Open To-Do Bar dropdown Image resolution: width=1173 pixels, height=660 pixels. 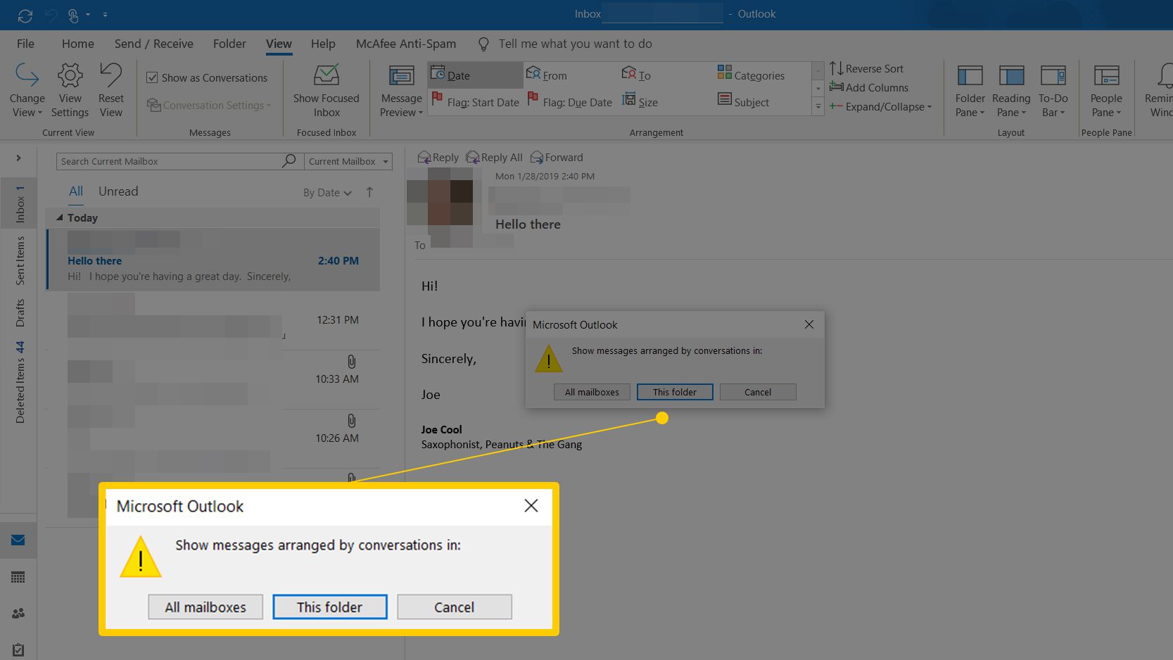click(1053, 91)
